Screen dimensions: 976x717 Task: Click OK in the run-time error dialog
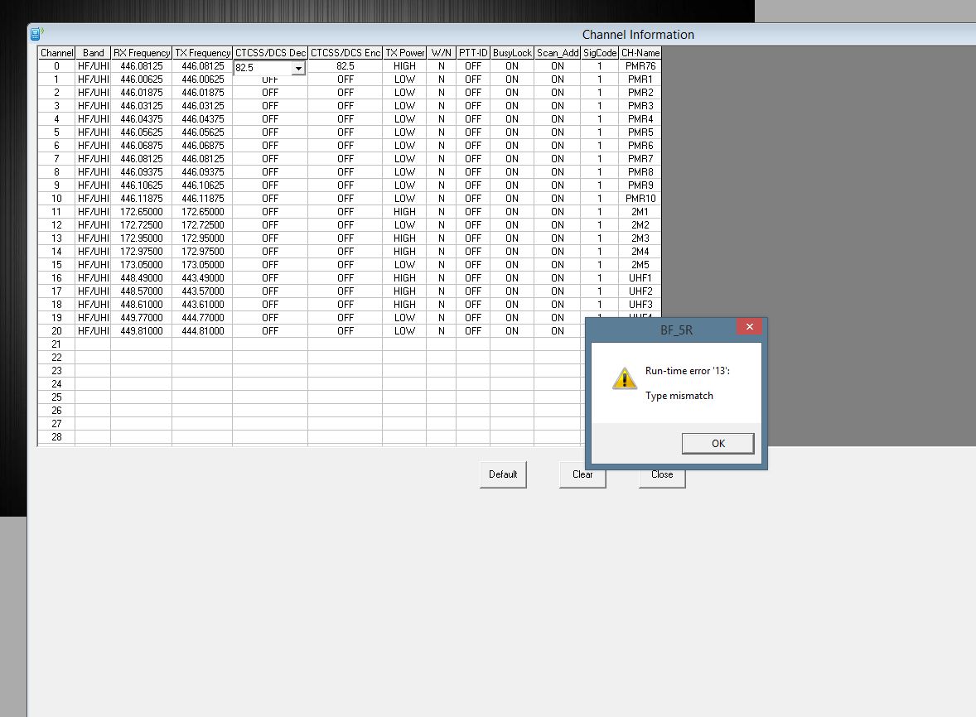click(718, 444)
